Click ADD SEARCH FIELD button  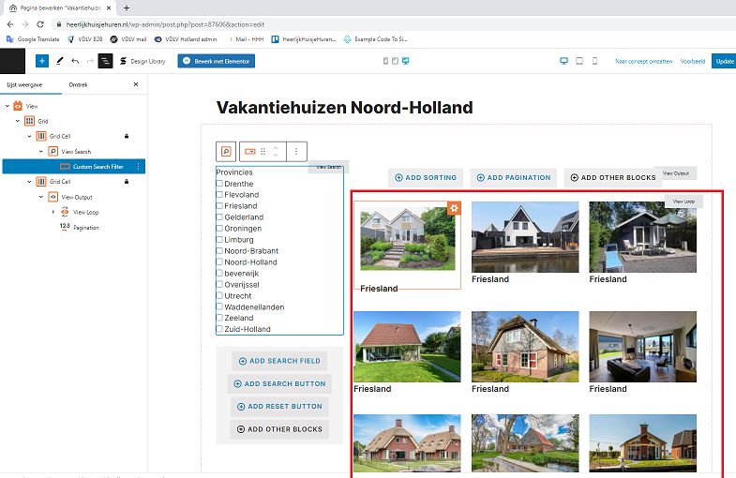coord(279,361)
